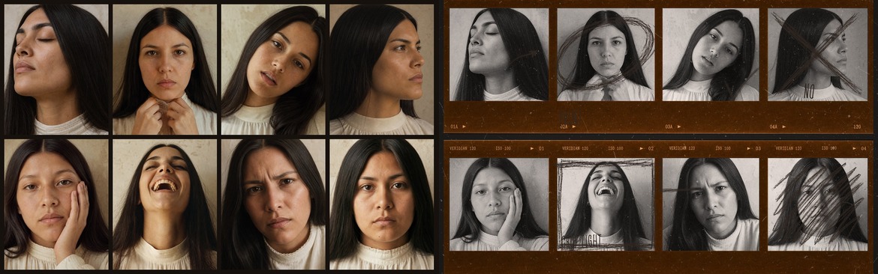Image resolution: width=878 pixels, height=274 pixels.
Task: Click the 120 marking beside the 04A label
Action: (x=857, y=127)
